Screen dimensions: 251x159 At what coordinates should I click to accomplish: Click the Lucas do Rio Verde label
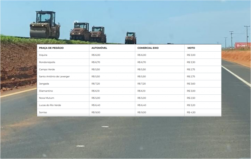pyautogui.click(x=50, y=105)
